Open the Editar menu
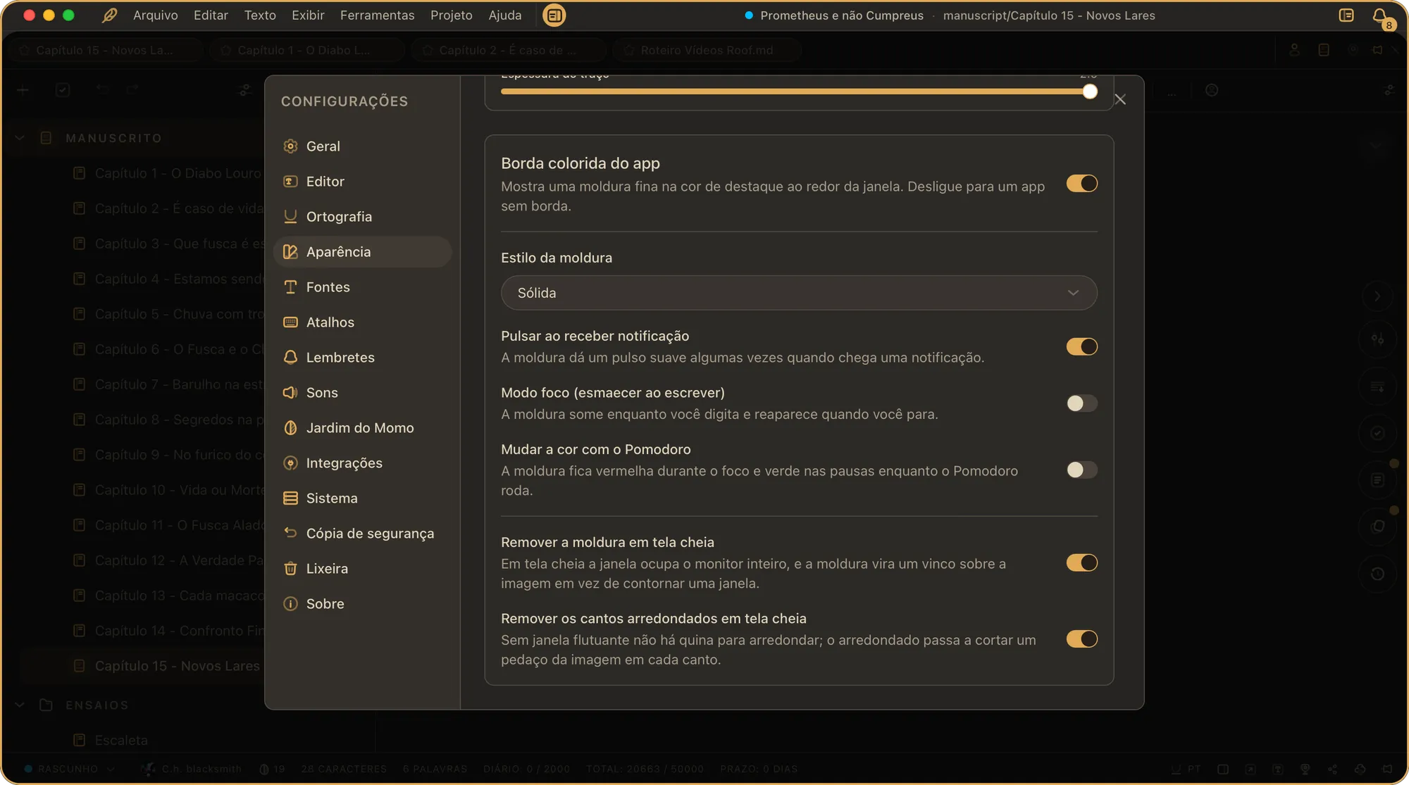The width and height of the screenshot is (1409, 785). click(211, 15)
